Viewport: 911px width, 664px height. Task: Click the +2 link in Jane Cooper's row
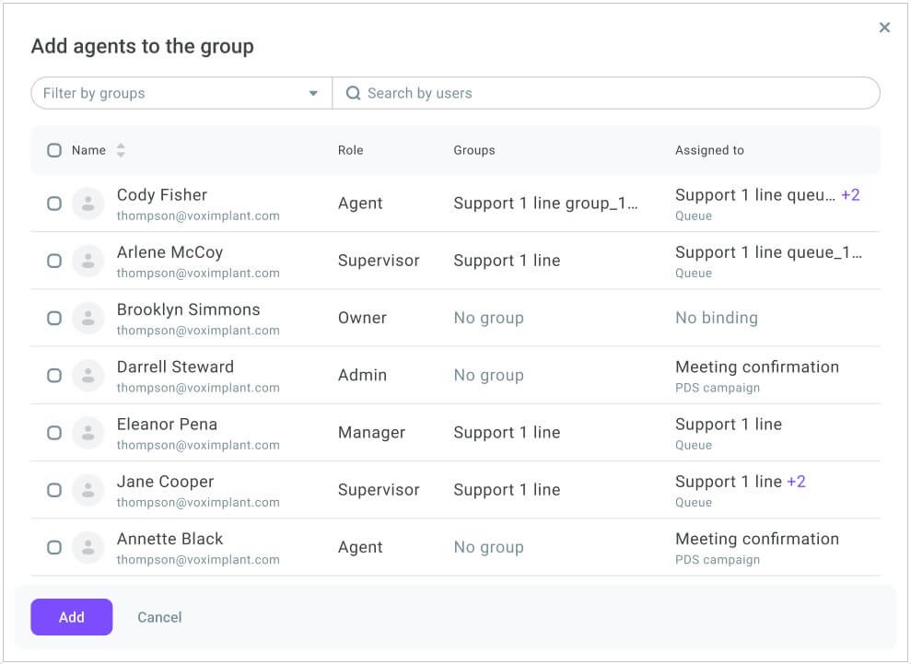tap(796, 481)
